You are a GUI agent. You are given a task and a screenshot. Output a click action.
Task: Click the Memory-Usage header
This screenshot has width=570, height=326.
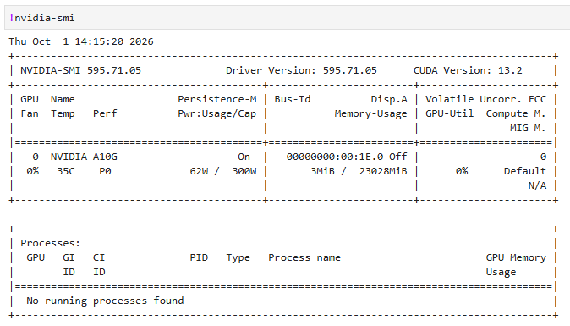click(x=370, y=113)
